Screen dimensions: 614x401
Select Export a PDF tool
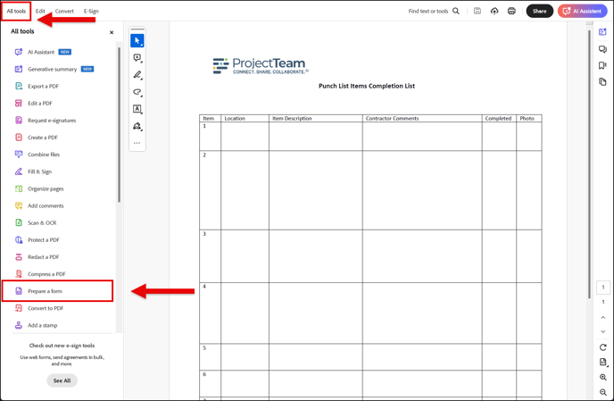pyautogui.click(x=37, y=87)
